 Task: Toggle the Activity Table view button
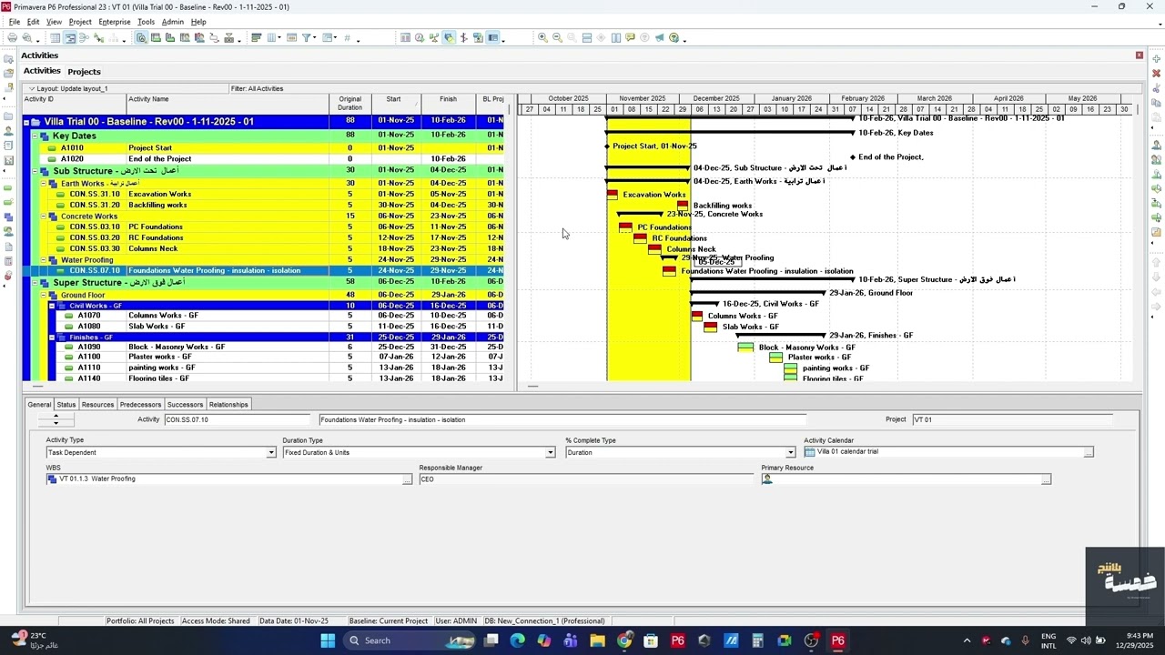56,38
